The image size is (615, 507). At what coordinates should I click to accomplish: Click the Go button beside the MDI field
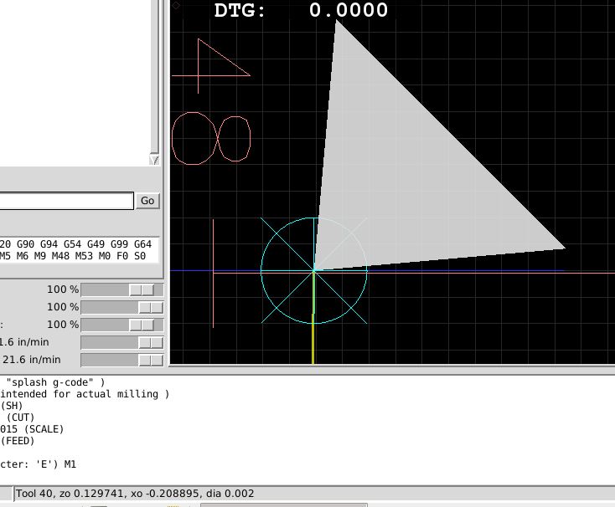[x=147, y=201]
